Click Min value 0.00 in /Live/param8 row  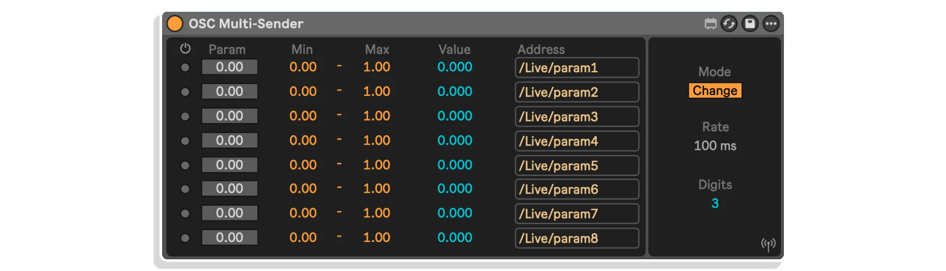tap(303, 238)
